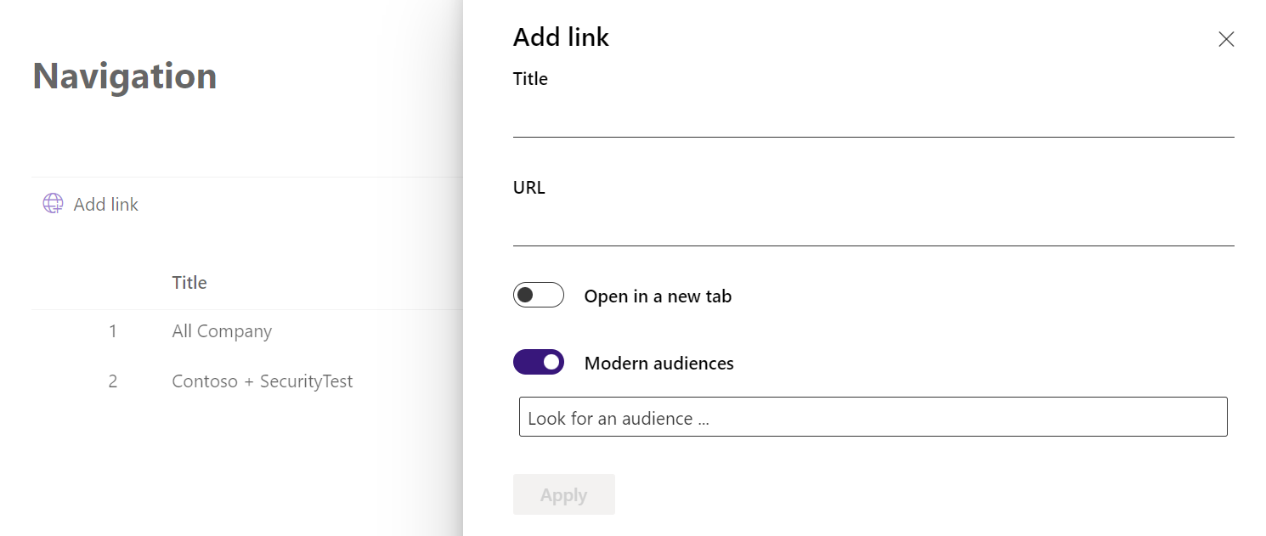Click the Open in a new tab label

[658, 296]
